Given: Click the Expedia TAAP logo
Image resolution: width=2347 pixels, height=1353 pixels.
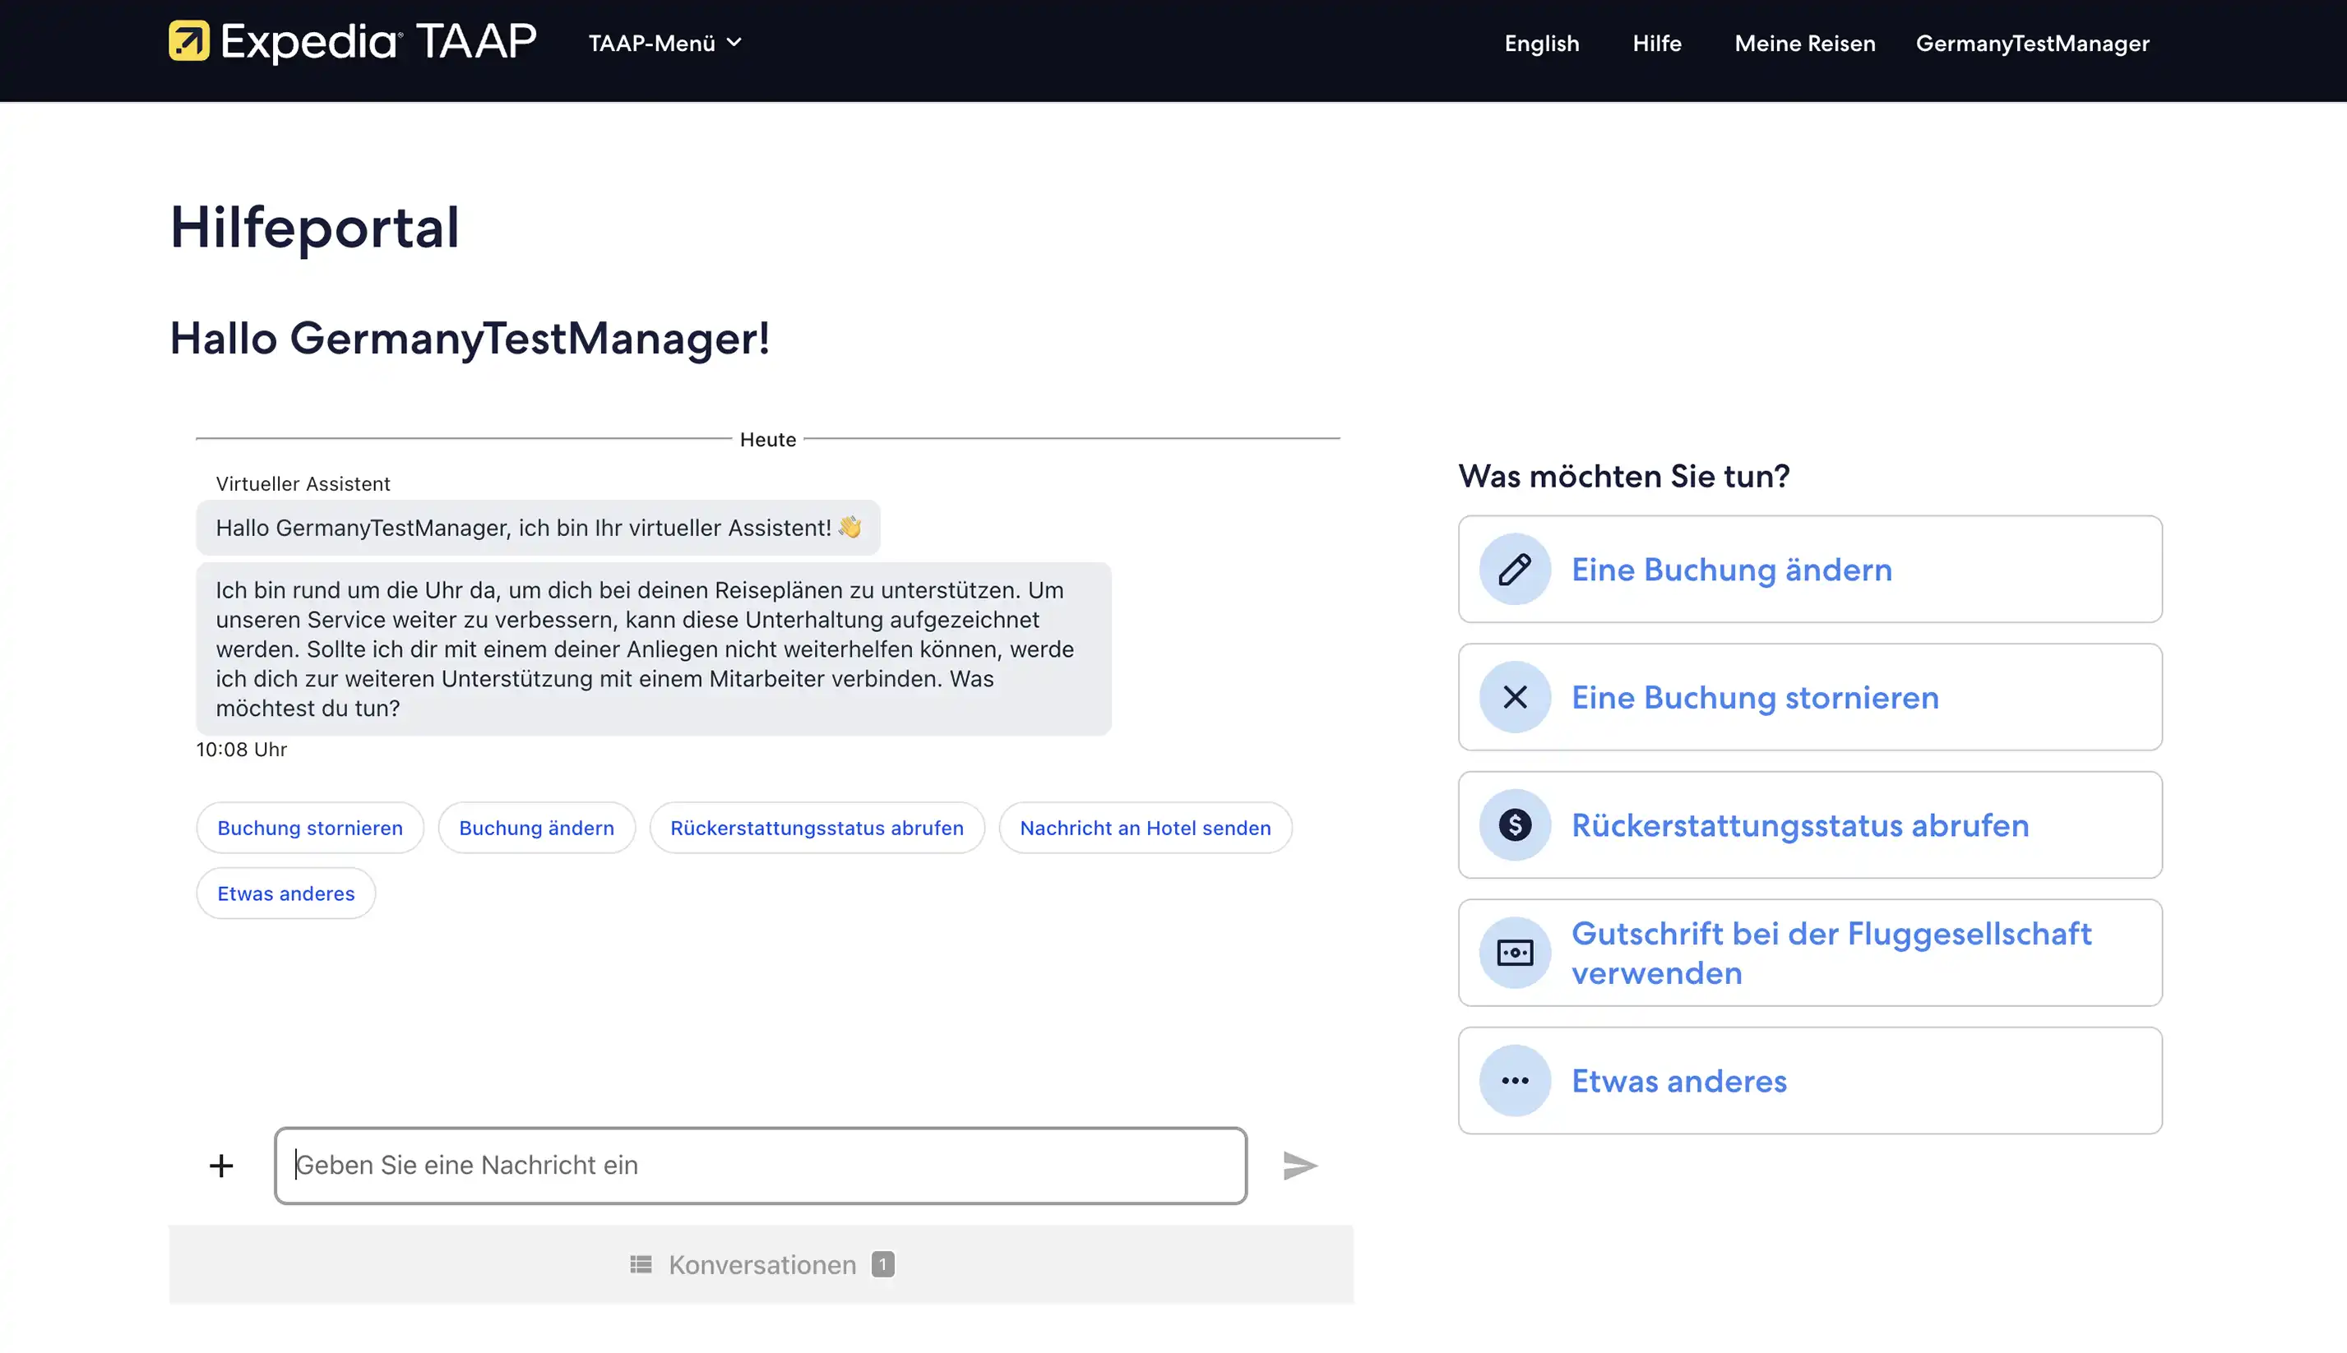Looking at the screenshot, I should point(352,42).
